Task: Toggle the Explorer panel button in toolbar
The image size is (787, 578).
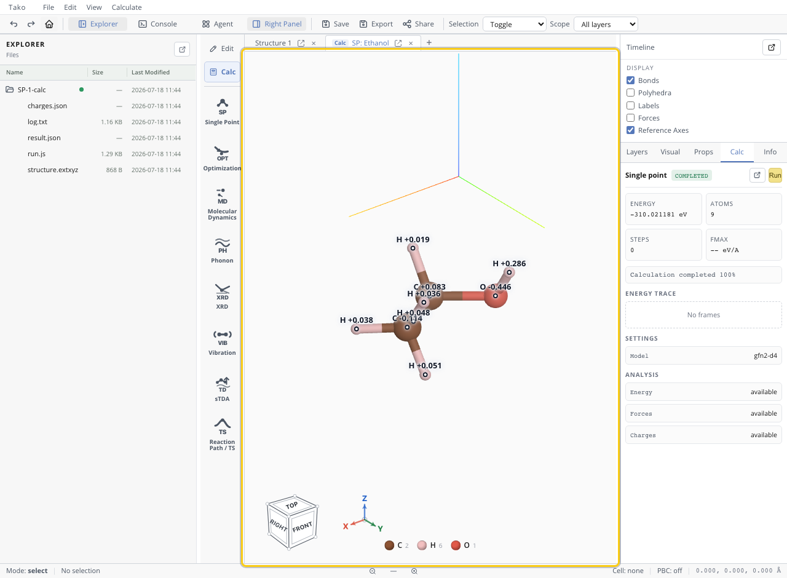Action: [x=98, y=24]
